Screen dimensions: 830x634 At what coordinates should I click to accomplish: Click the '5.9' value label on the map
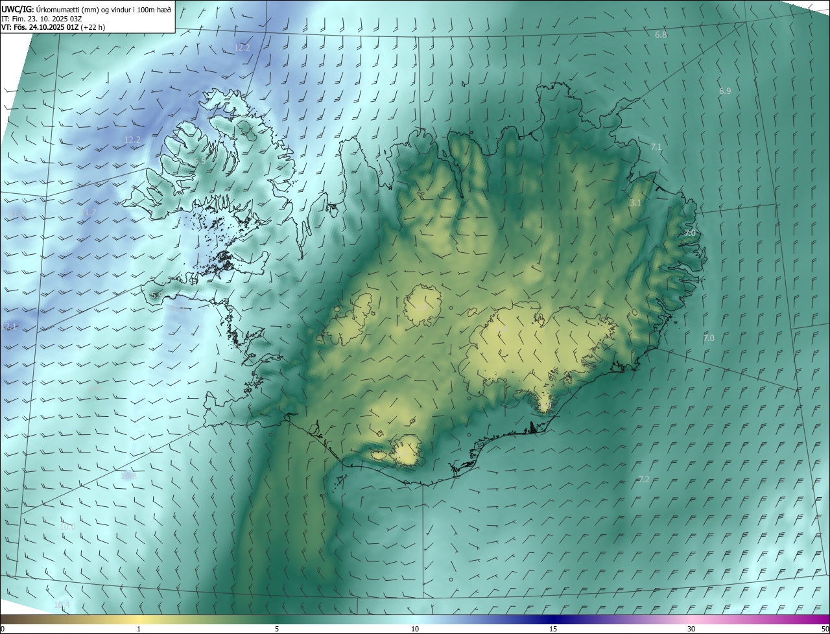[156, 296]
